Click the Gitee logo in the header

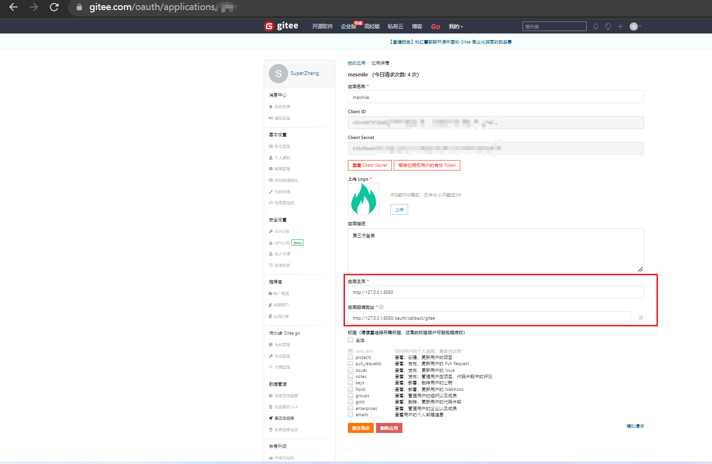point(281,26)
